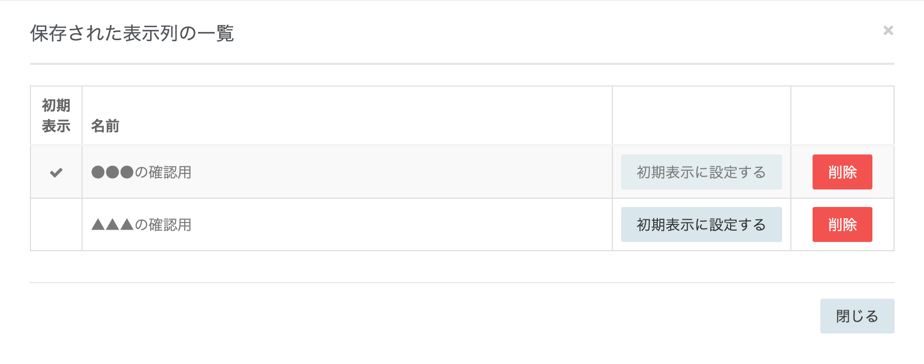Click the 名前 column header
The height and width of the screenshot is (364, 924).
click(x=105, y=126)
